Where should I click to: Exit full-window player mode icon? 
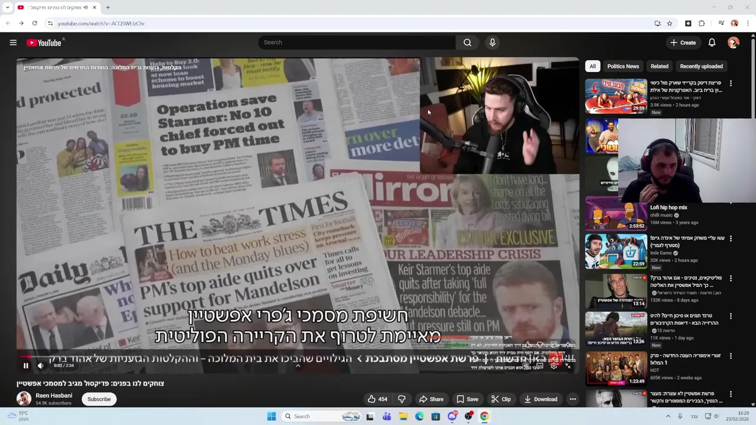click(x=568, y=365)
